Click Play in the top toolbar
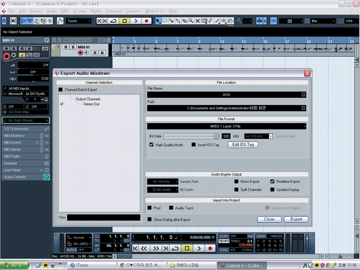 136,21
